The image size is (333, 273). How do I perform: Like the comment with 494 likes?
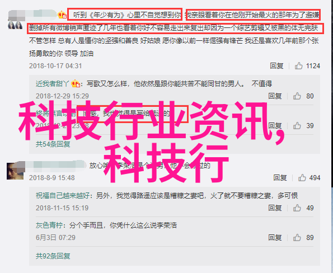pyautogui.click(x=302, y=177)
